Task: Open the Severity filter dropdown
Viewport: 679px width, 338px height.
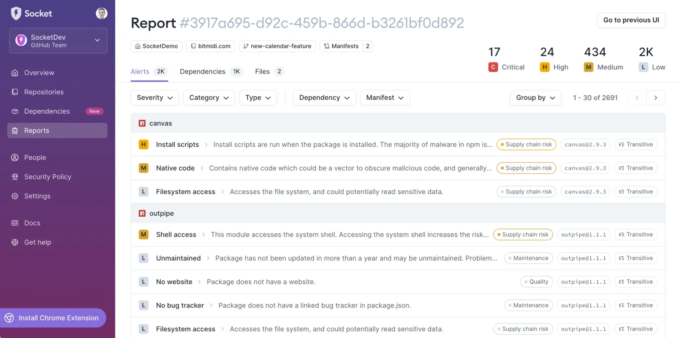Action: (x=154, y=98)
